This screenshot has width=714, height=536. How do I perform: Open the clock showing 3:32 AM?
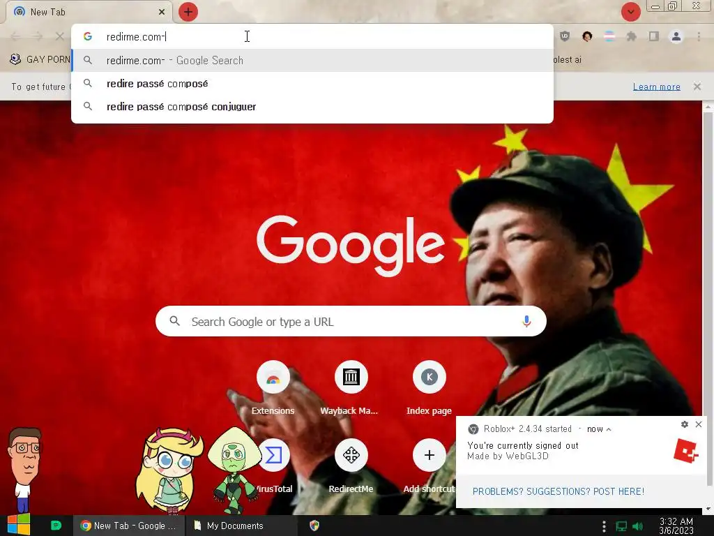[x=676, y=526]
